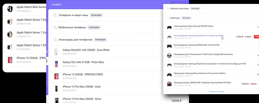Select category suggestion Телефоны и смарт-часы
The image size is (259, 103).
[73, 15]
